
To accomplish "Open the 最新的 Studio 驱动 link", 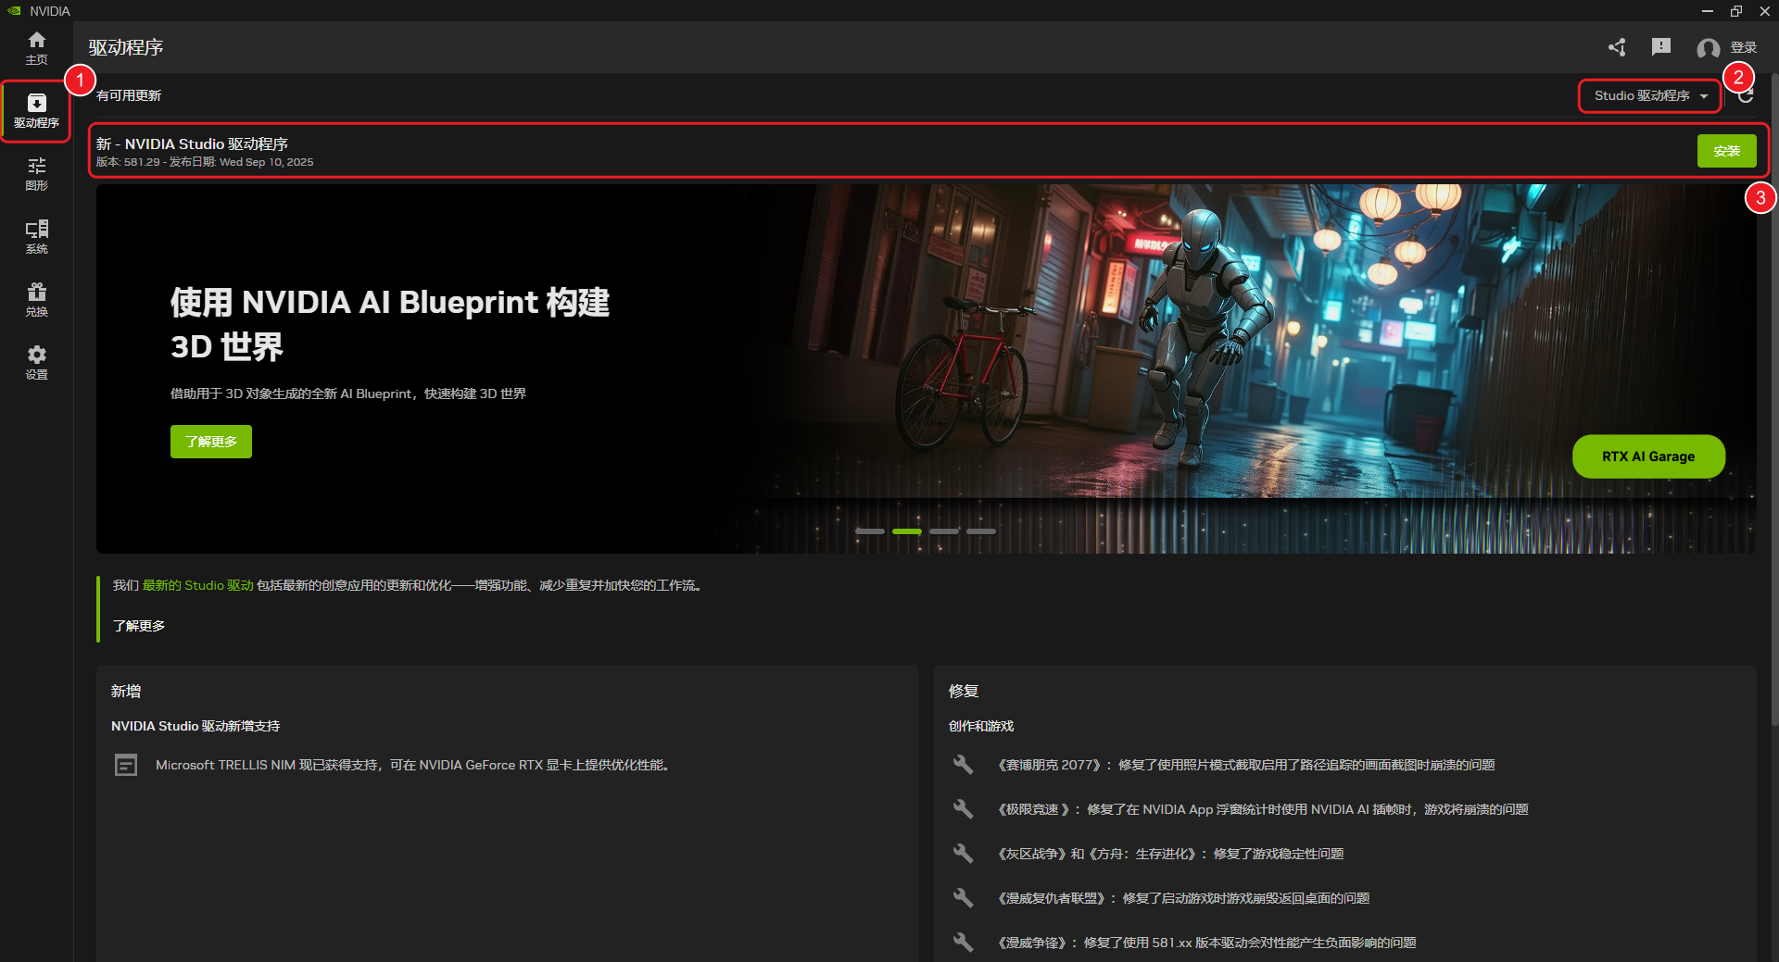I will click(x=197, y=585).
